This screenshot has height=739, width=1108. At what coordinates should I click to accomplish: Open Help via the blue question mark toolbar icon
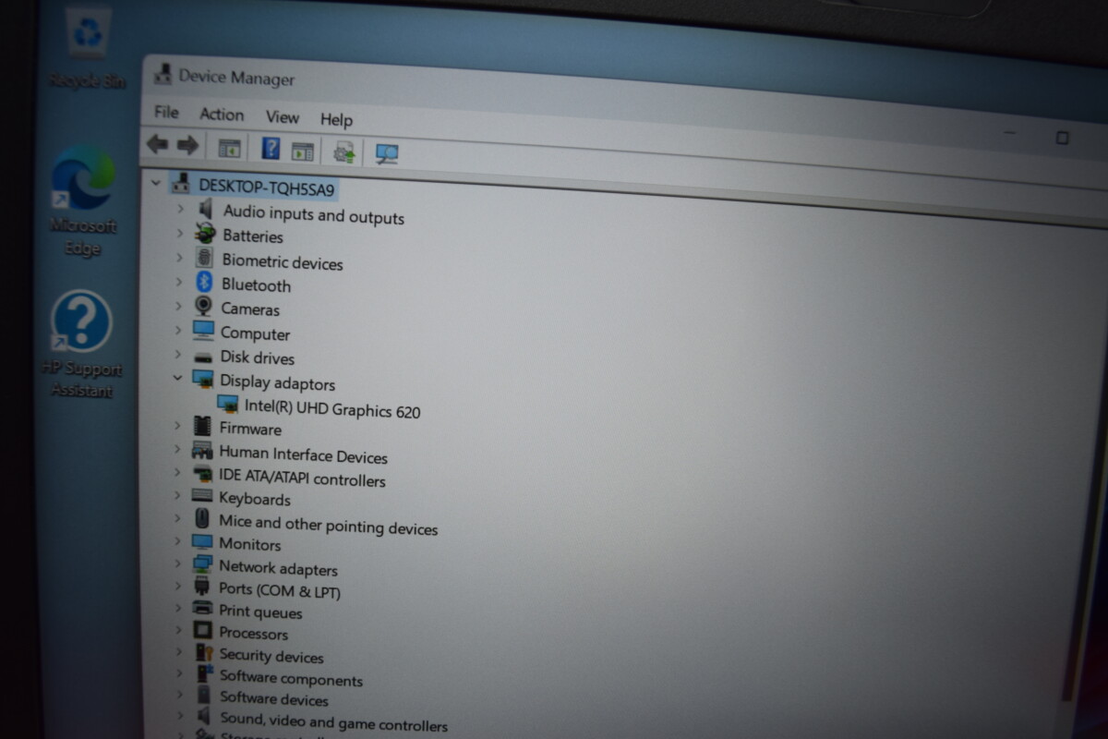(x=271, y=149)
